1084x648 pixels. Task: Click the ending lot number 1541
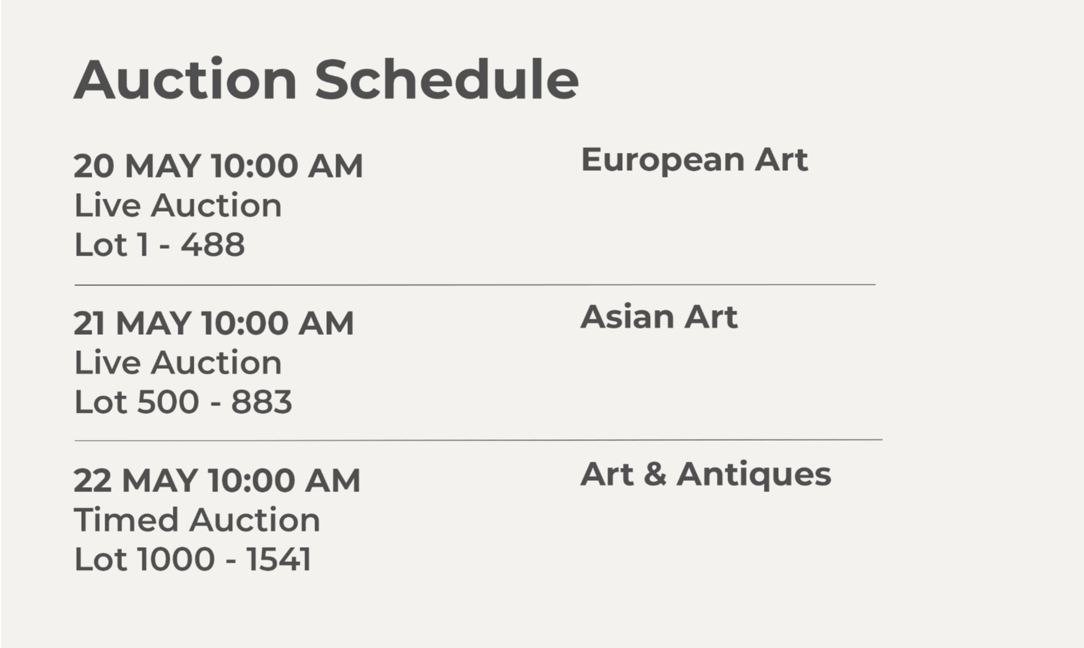coord(279,559)
